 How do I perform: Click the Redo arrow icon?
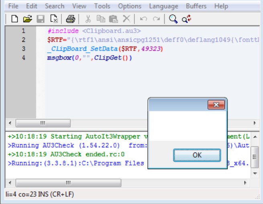click(x=156, y=19)
